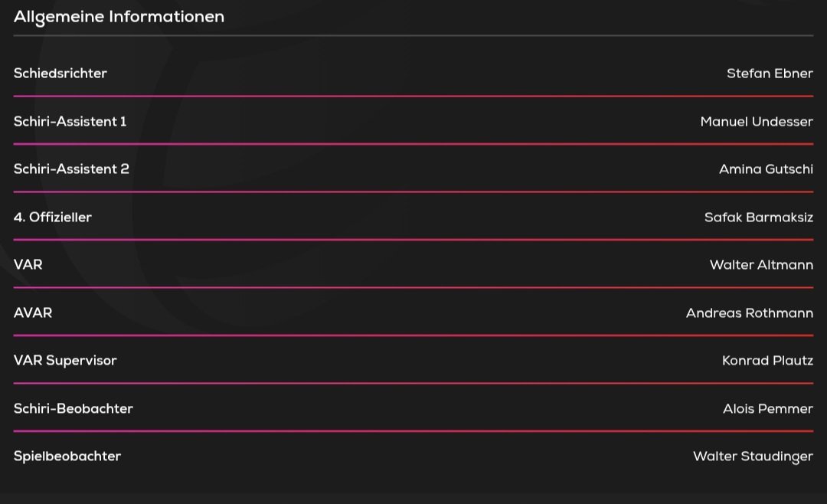Click the VAR row label

[x=28, y=264]
